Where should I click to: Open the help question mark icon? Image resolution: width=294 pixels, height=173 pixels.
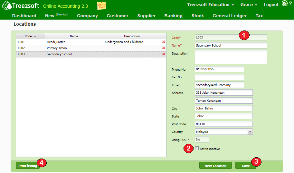coord(290,4)
